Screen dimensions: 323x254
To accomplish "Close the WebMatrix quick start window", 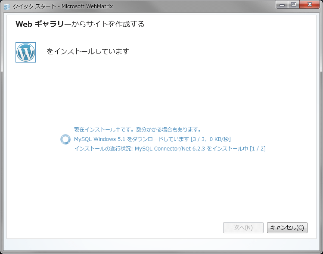I will [310, 5].
